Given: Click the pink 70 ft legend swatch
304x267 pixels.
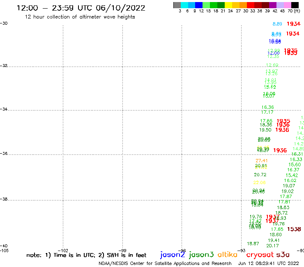Looking at the screenshot, I should (x=287, y=5).
